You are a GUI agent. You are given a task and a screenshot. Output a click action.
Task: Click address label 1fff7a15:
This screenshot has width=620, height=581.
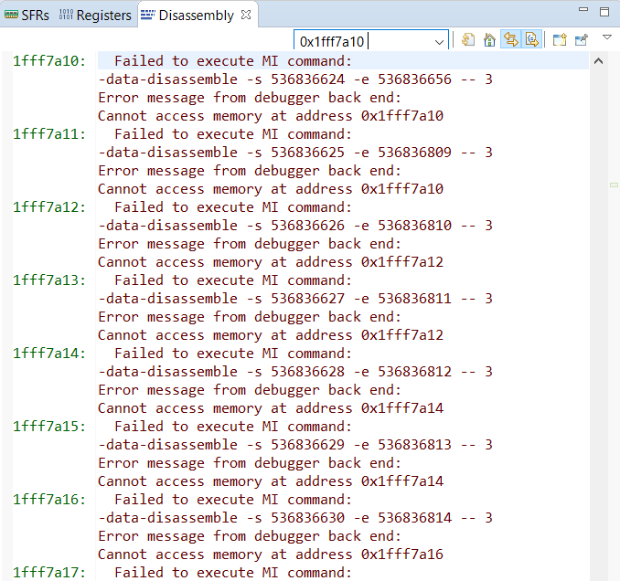click(49, 427)
